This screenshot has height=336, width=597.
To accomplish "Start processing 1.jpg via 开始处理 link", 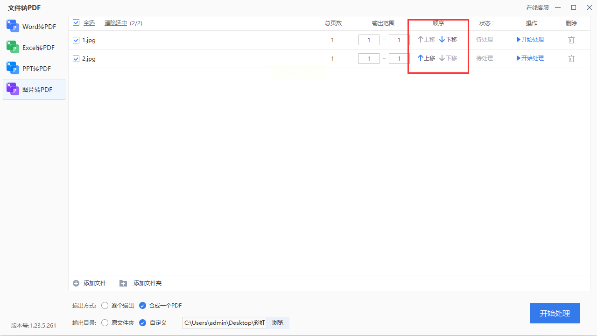I will point(530,40).
